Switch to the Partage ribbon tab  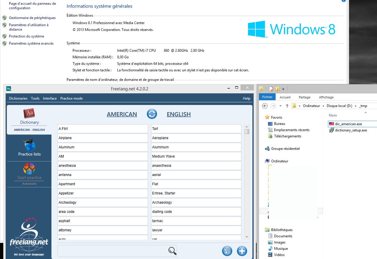(x=304, y=97)
